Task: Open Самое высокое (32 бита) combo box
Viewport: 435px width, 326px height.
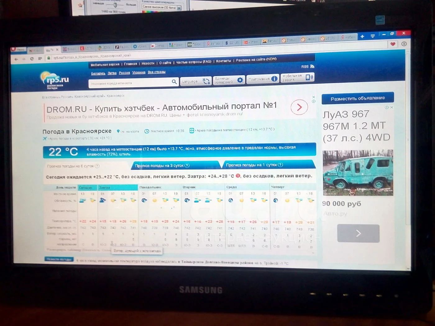Action: [x=162, y=7]
